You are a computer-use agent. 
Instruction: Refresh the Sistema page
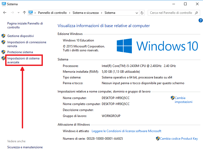[x=142, y=13]
